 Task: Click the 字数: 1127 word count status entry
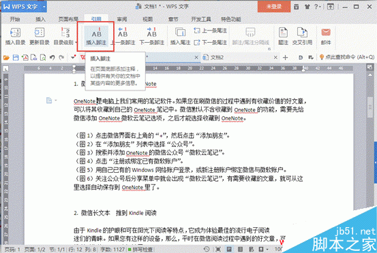pos(112,250)
